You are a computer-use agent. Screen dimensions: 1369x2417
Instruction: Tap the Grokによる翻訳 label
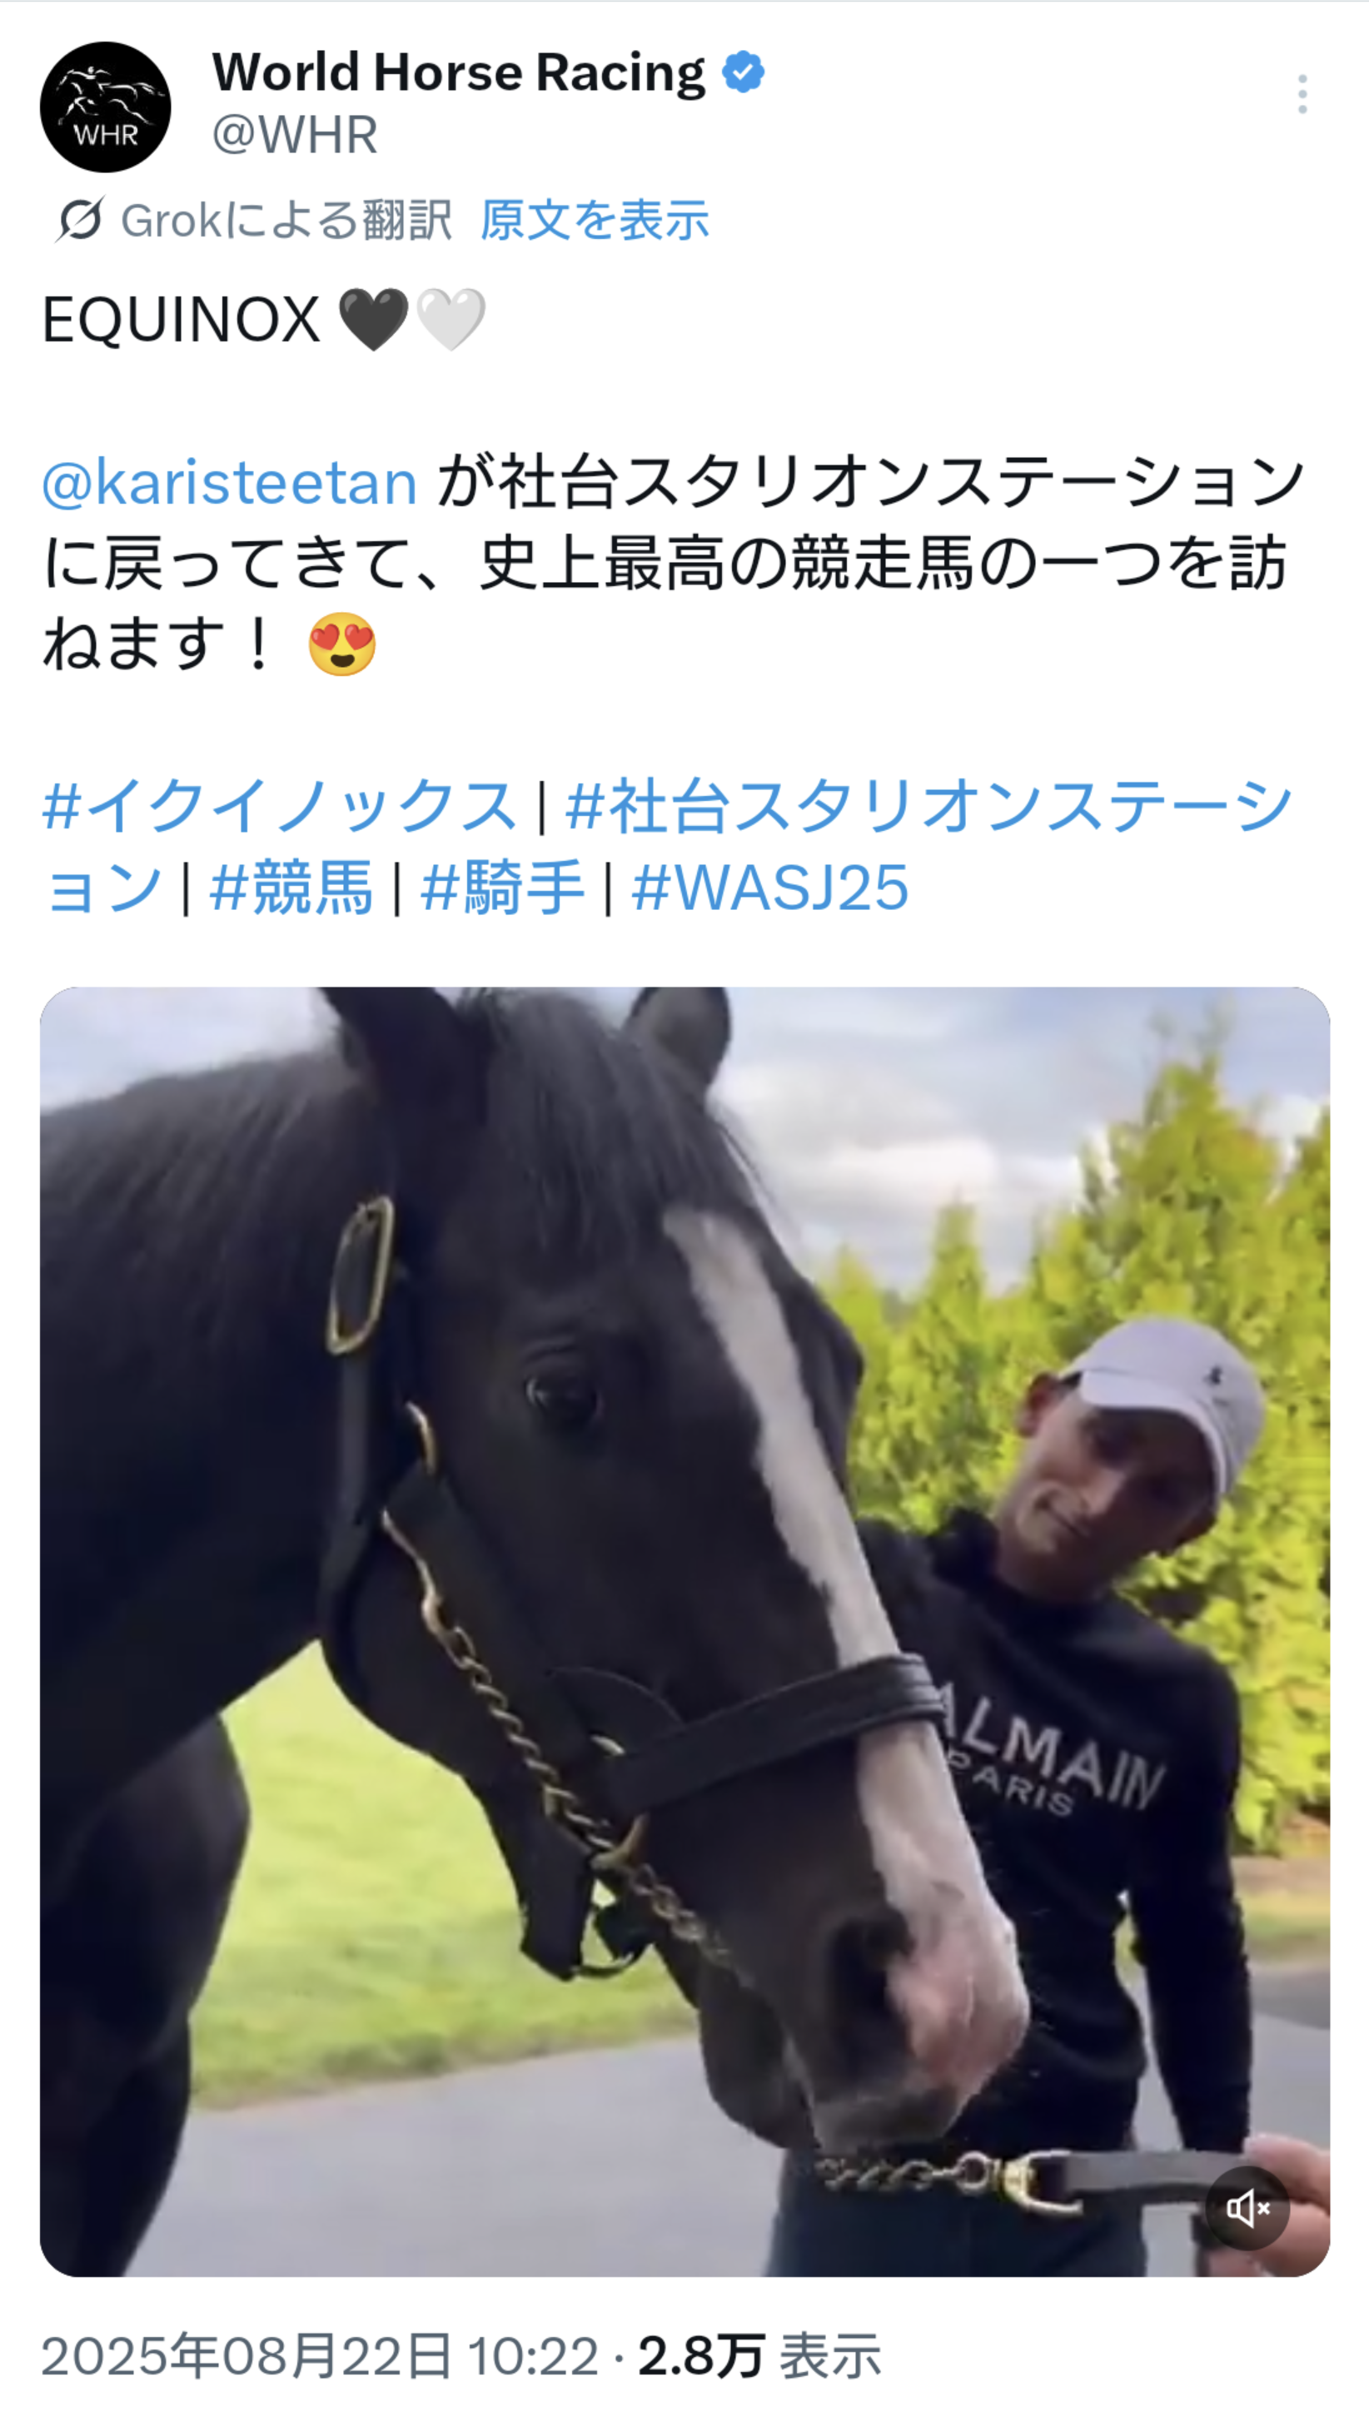[x=286, y=221]
